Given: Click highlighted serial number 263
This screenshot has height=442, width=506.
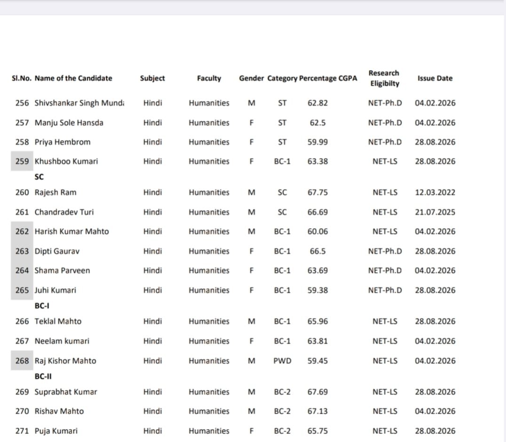Looking at the screenshot, I should click(22, 251).
